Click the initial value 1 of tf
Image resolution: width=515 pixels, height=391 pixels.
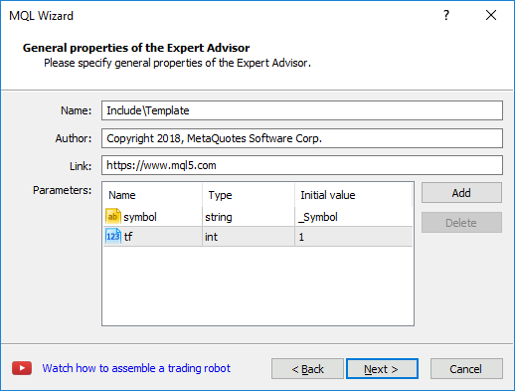(x=354, y=237)
